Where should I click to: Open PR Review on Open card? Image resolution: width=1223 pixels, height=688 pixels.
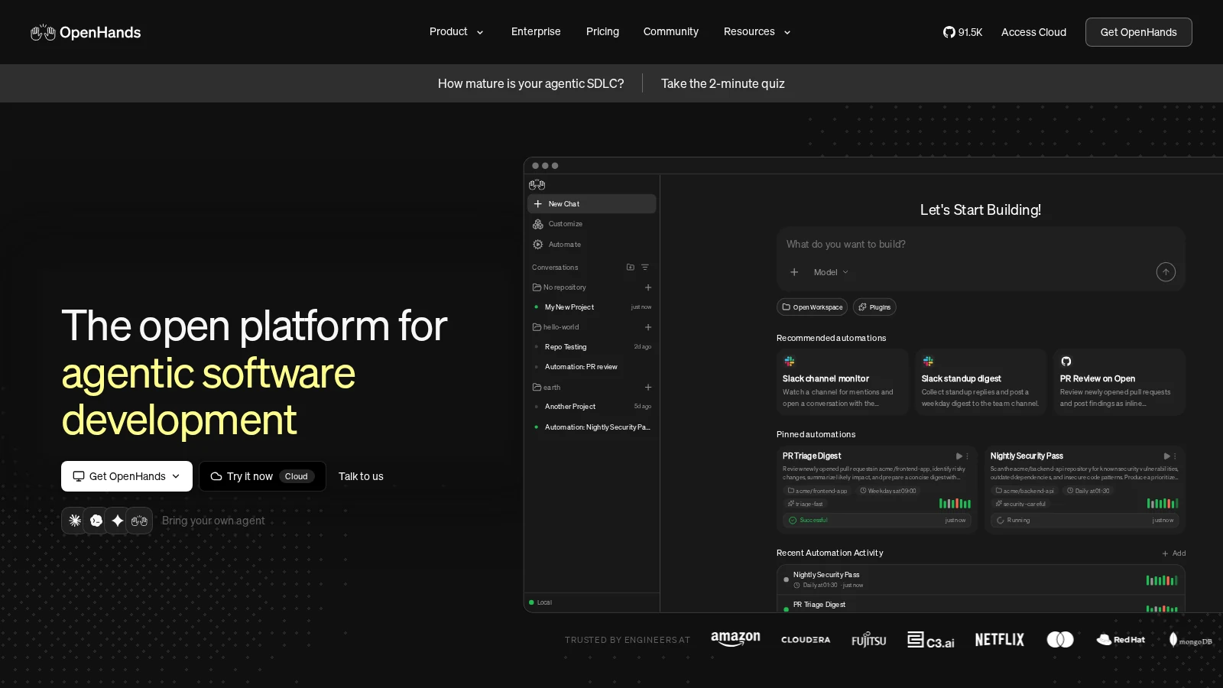pyautogui.click(x=1119, y=382)
